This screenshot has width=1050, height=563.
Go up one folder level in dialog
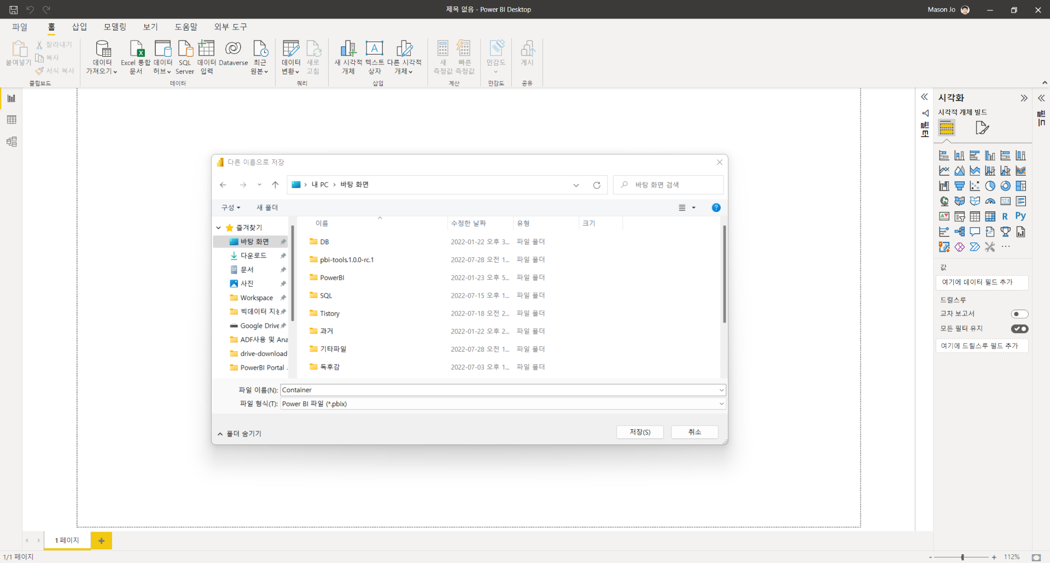[275, 185]
